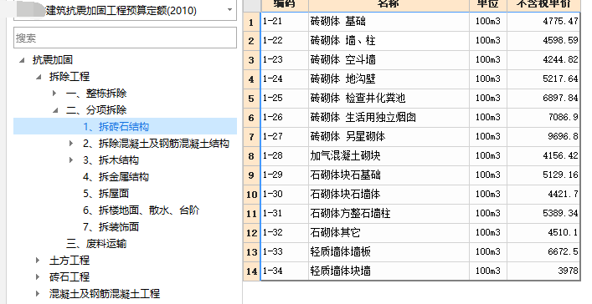Select the 拆除工程 tree item
This screenshot has width=592, height=304.
point(69,77)
